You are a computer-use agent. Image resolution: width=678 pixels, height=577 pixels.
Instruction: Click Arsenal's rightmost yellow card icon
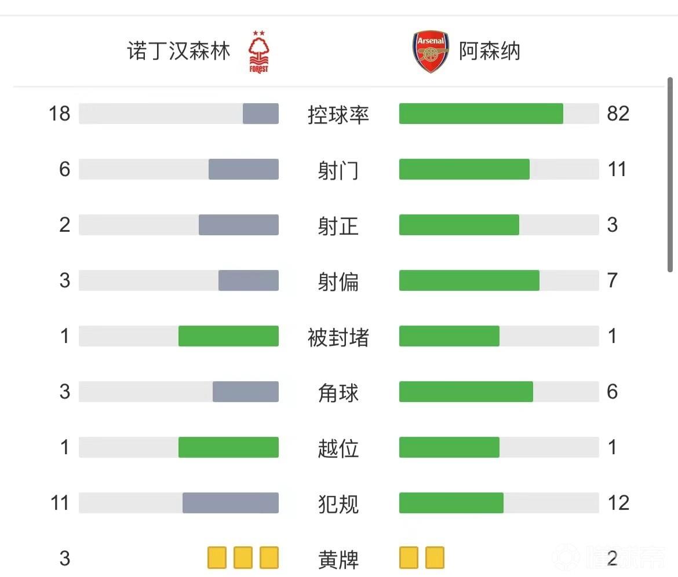pos(435,557)
